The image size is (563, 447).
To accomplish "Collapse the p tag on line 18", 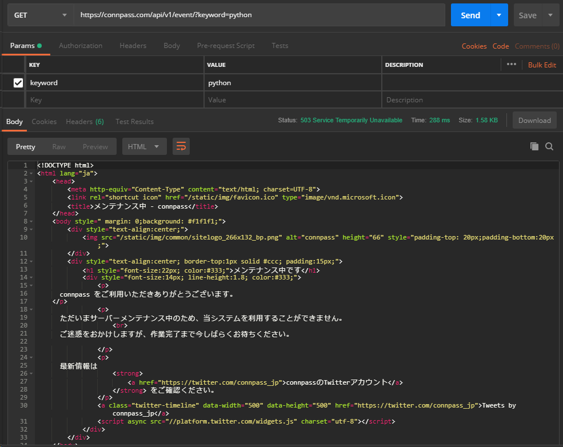I will (31, 309).
